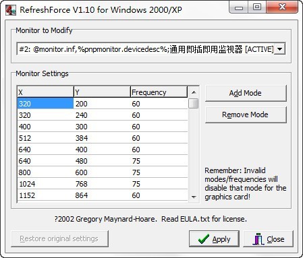Sort by the Frequency column header
Screen dimensions: 303x258
[159, 92]
